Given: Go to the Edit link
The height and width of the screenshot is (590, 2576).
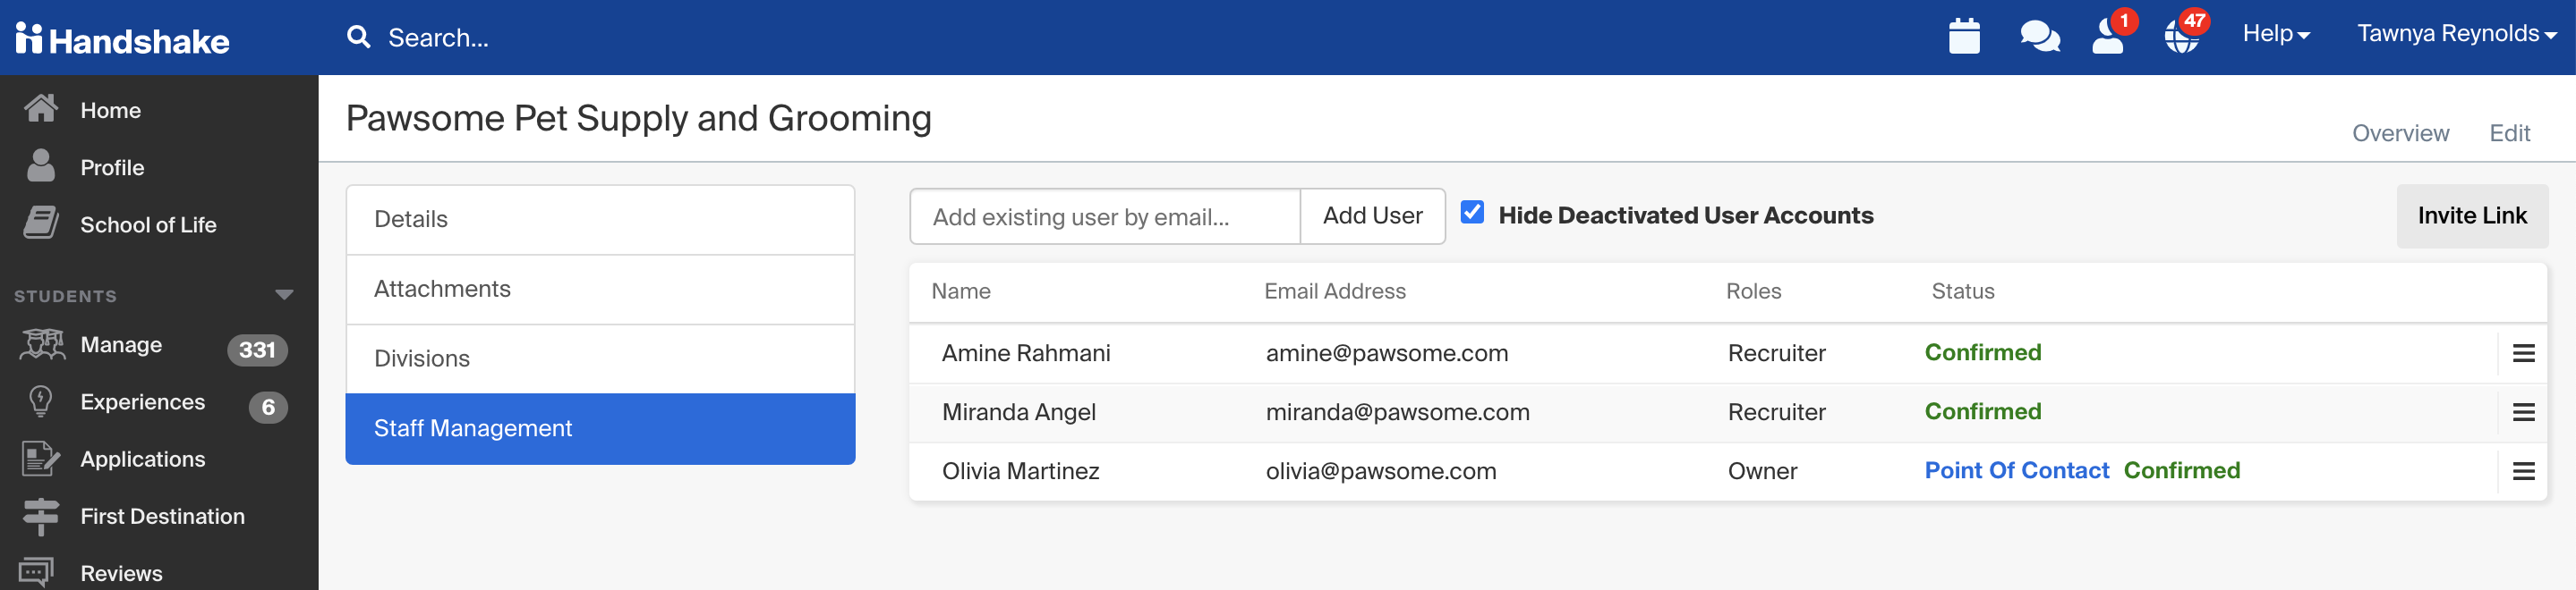Looking at the screenshot, I should (x=2509, y=134).
